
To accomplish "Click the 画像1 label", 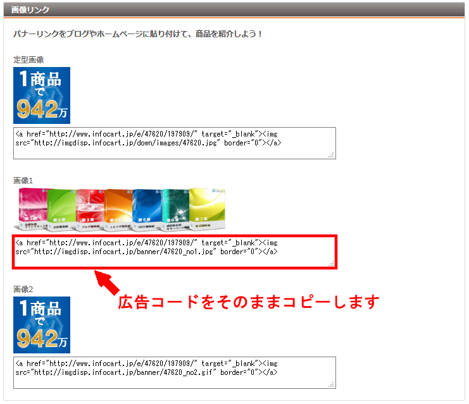I will (23, 180).
